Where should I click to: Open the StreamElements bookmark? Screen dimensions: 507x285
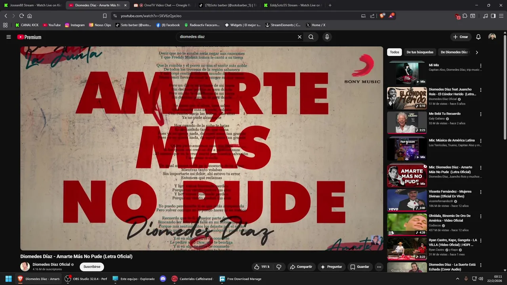283,25
